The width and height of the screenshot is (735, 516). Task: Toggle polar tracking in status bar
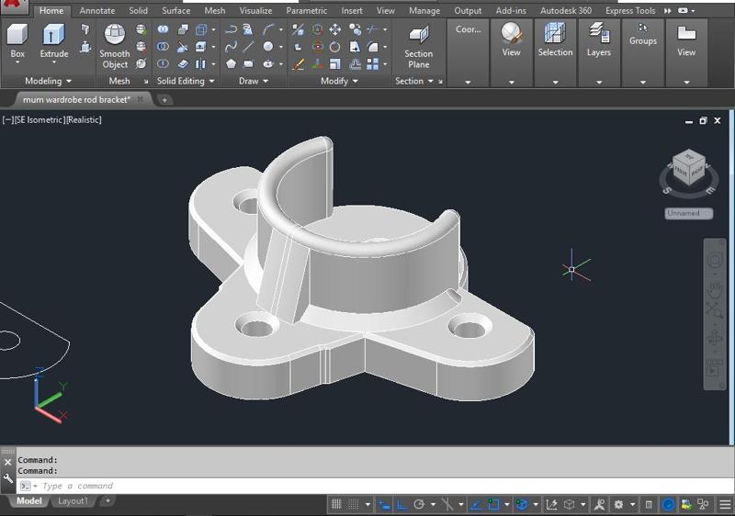pos(419,504)
